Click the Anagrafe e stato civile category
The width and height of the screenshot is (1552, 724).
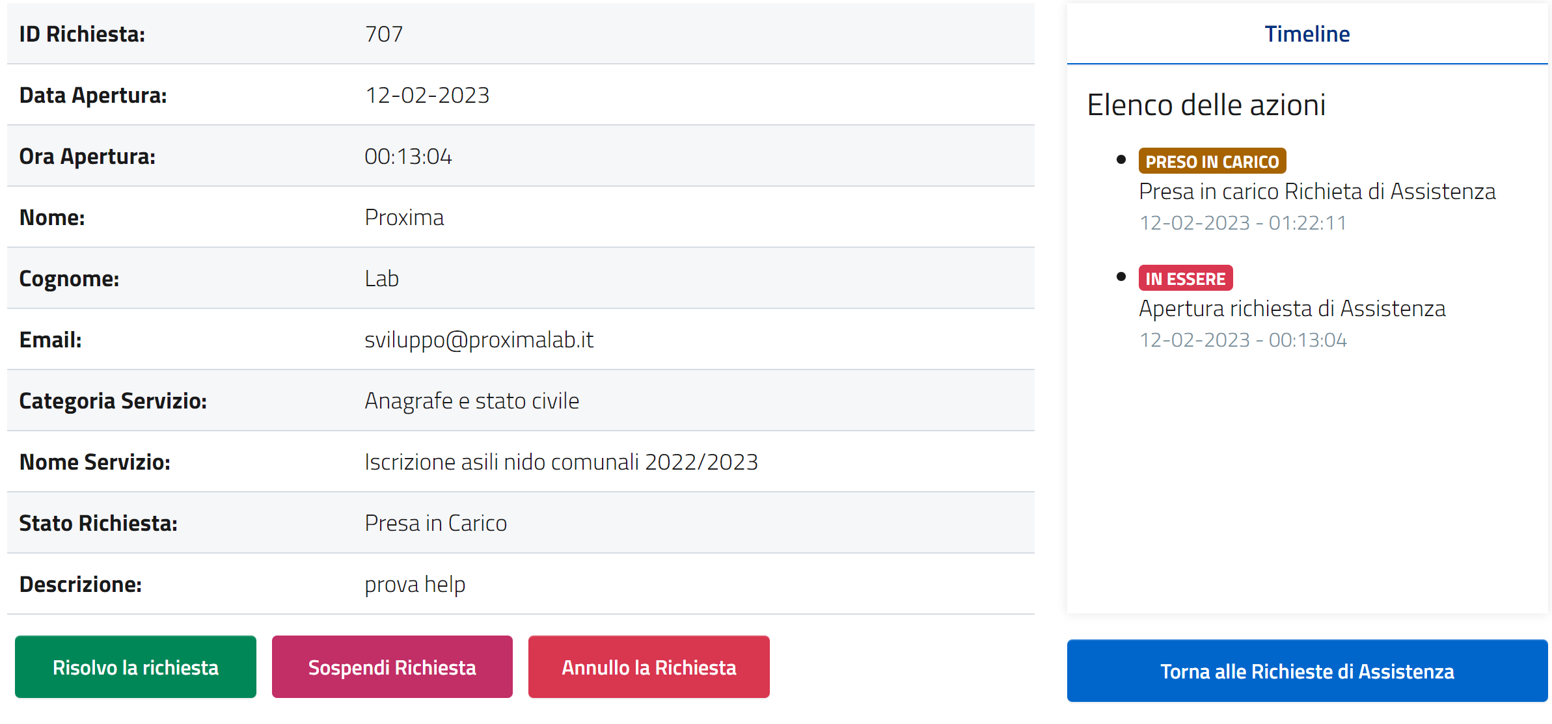pyautogui.click(x=472, y=401)
